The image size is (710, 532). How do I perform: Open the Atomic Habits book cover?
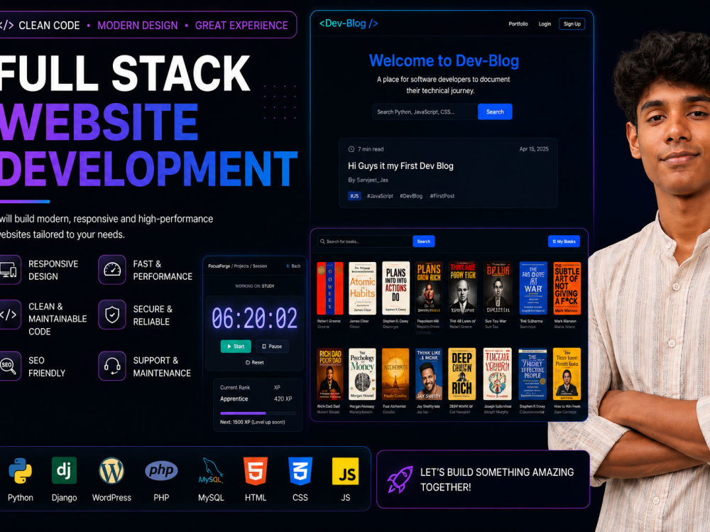coord(362,288)
